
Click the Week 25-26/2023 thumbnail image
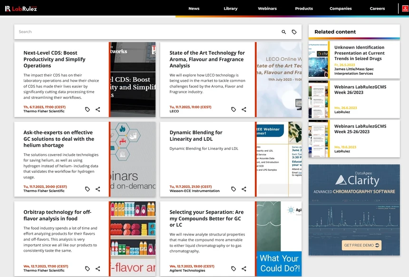(318, 138)
